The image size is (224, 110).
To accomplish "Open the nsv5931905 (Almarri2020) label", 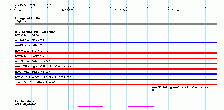I will coord(33,61).
